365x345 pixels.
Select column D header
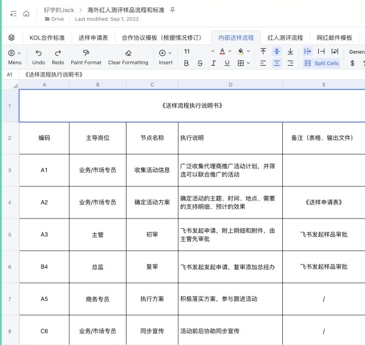pos(231,85)
